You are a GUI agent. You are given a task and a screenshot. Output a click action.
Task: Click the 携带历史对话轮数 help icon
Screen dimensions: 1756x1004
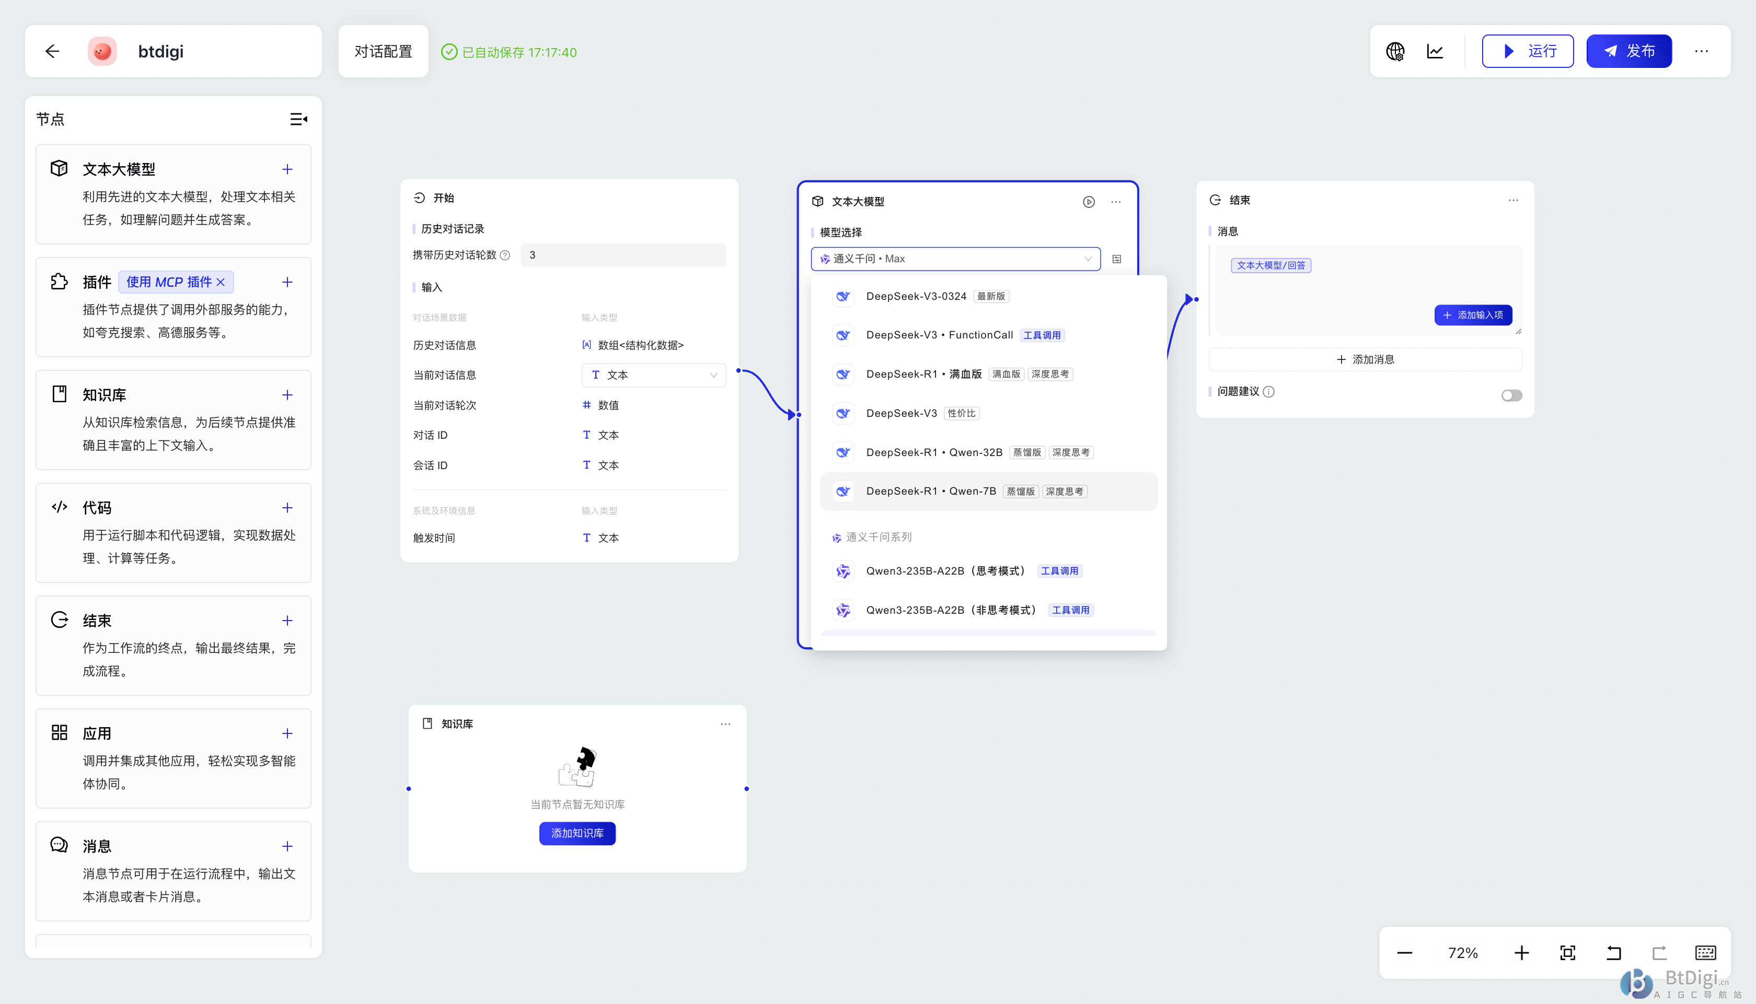point(505,255)
